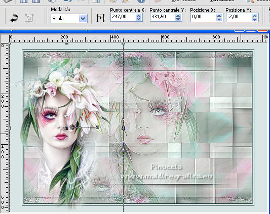
Task: Click the rotation handle right of the pivot
Action: [97, 127]
